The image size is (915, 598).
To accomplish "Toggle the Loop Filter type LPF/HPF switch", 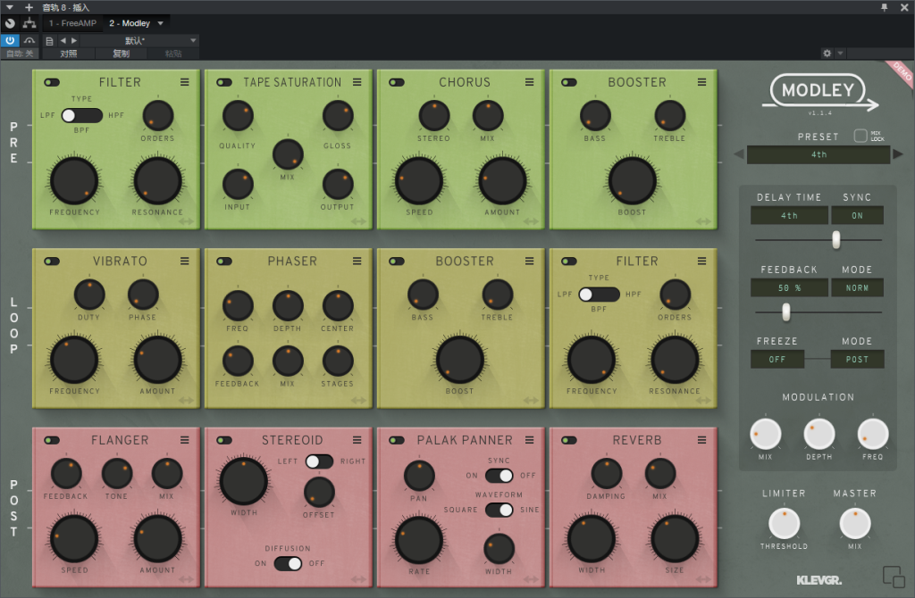I will 599,295.
